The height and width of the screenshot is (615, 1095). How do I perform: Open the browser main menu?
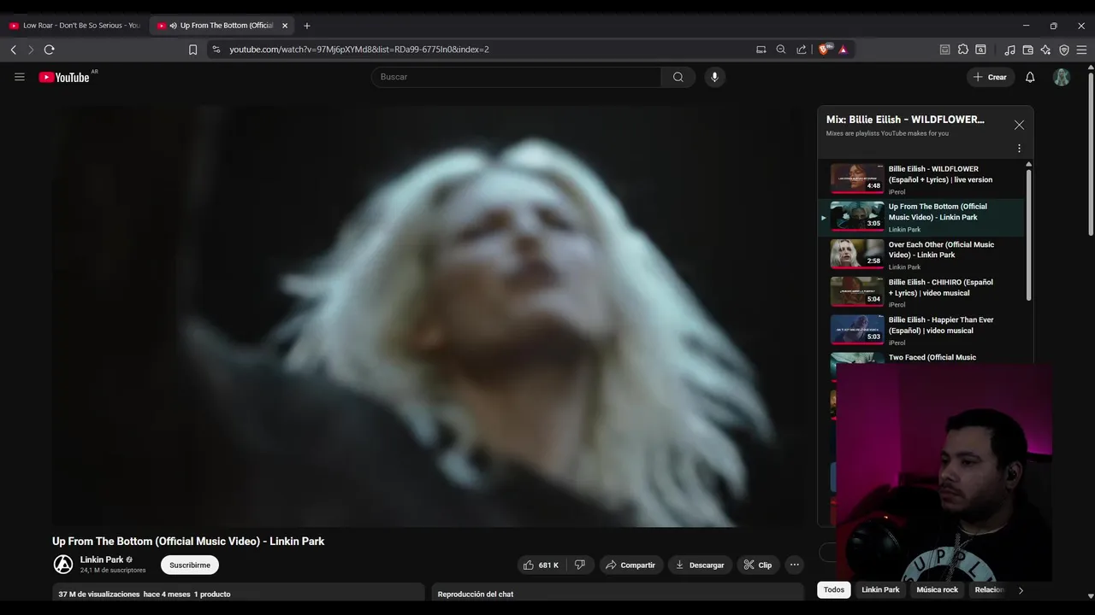pyautogui.click(x=1081, y=50)
